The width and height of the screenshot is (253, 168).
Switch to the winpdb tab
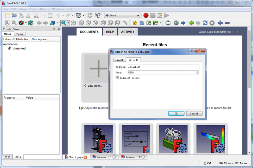(x=119, y=60)
